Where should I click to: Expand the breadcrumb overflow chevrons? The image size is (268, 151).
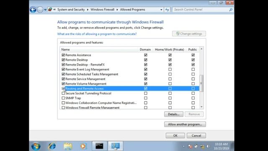click(54, 10)
